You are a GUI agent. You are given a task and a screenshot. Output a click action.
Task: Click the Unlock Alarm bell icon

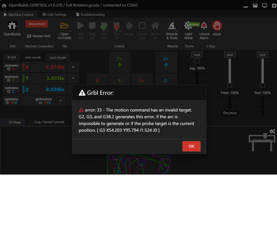[204, 26]
